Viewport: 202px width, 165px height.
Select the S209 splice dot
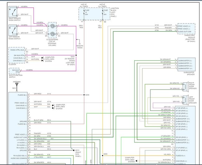[x=84, y=95]
